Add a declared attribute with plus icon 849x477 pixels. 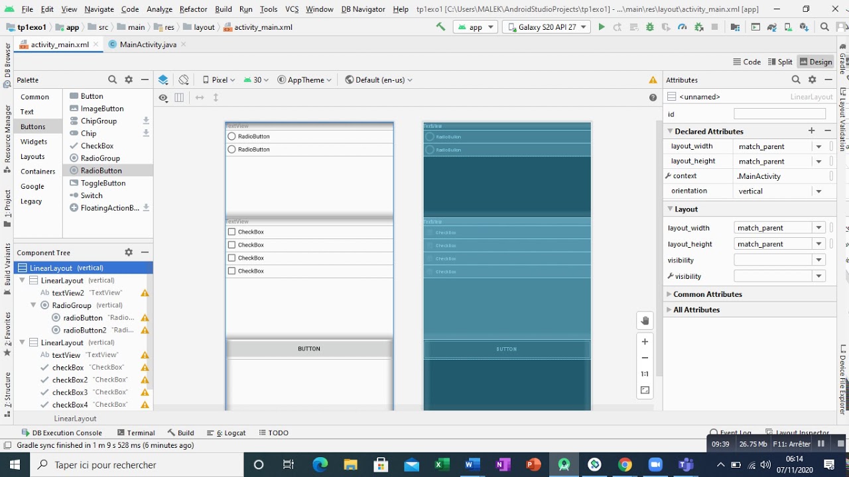tap(811, 131)
